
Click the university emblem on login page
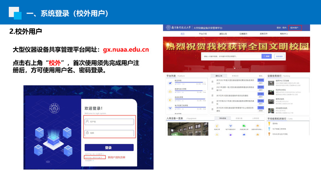(x=53, y=108)
